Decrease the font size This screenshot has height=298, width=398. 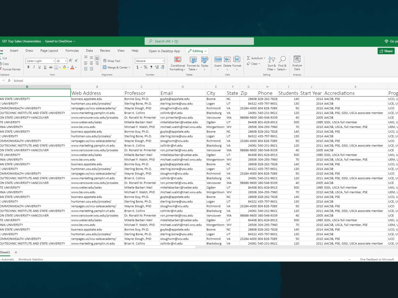click(x=76, y=60)
